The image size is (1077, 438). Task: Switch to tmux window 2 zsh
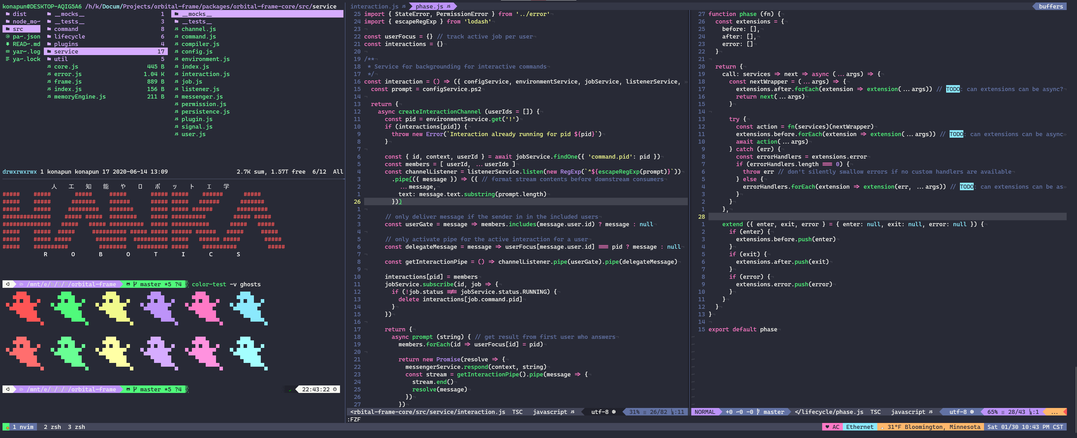(x=52, y=427)
